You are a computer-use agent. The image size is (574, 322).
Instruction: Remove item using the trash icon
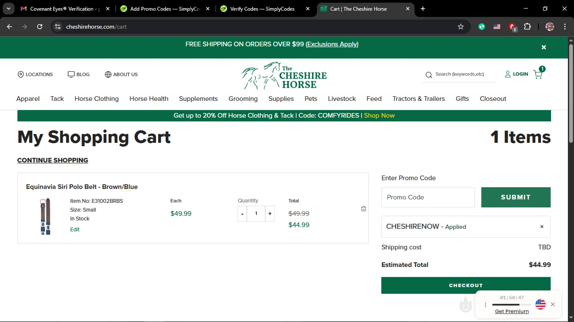(364, 209)
